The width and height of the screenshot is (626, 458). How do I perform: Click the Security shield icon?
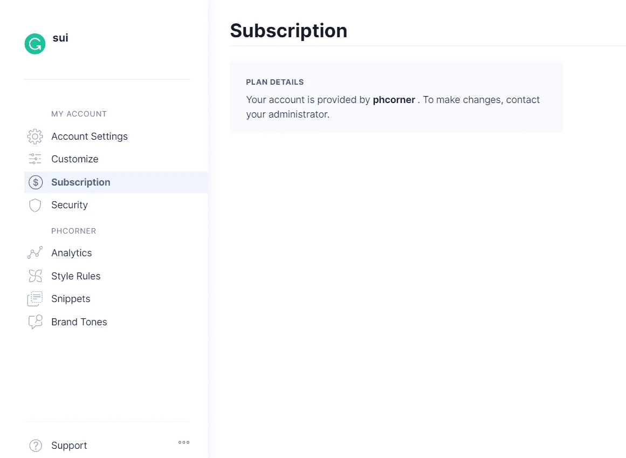coord(35,205)
